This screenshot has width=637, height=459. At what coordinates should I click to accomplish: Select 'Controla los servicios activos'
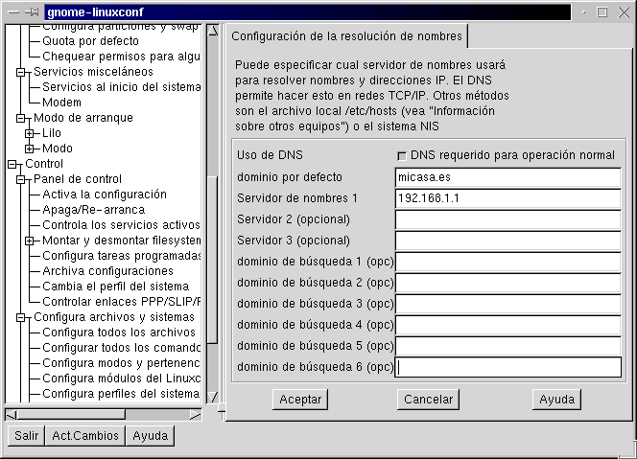(x=121, y=225)
